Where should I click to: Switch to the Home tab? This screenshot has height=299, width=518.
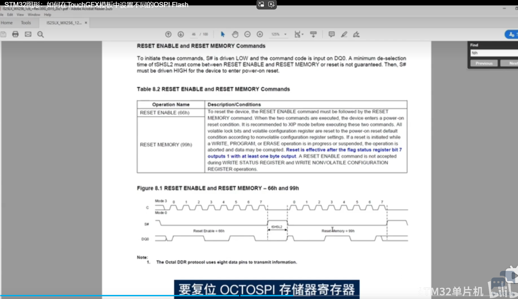click(x=7, y=23)
